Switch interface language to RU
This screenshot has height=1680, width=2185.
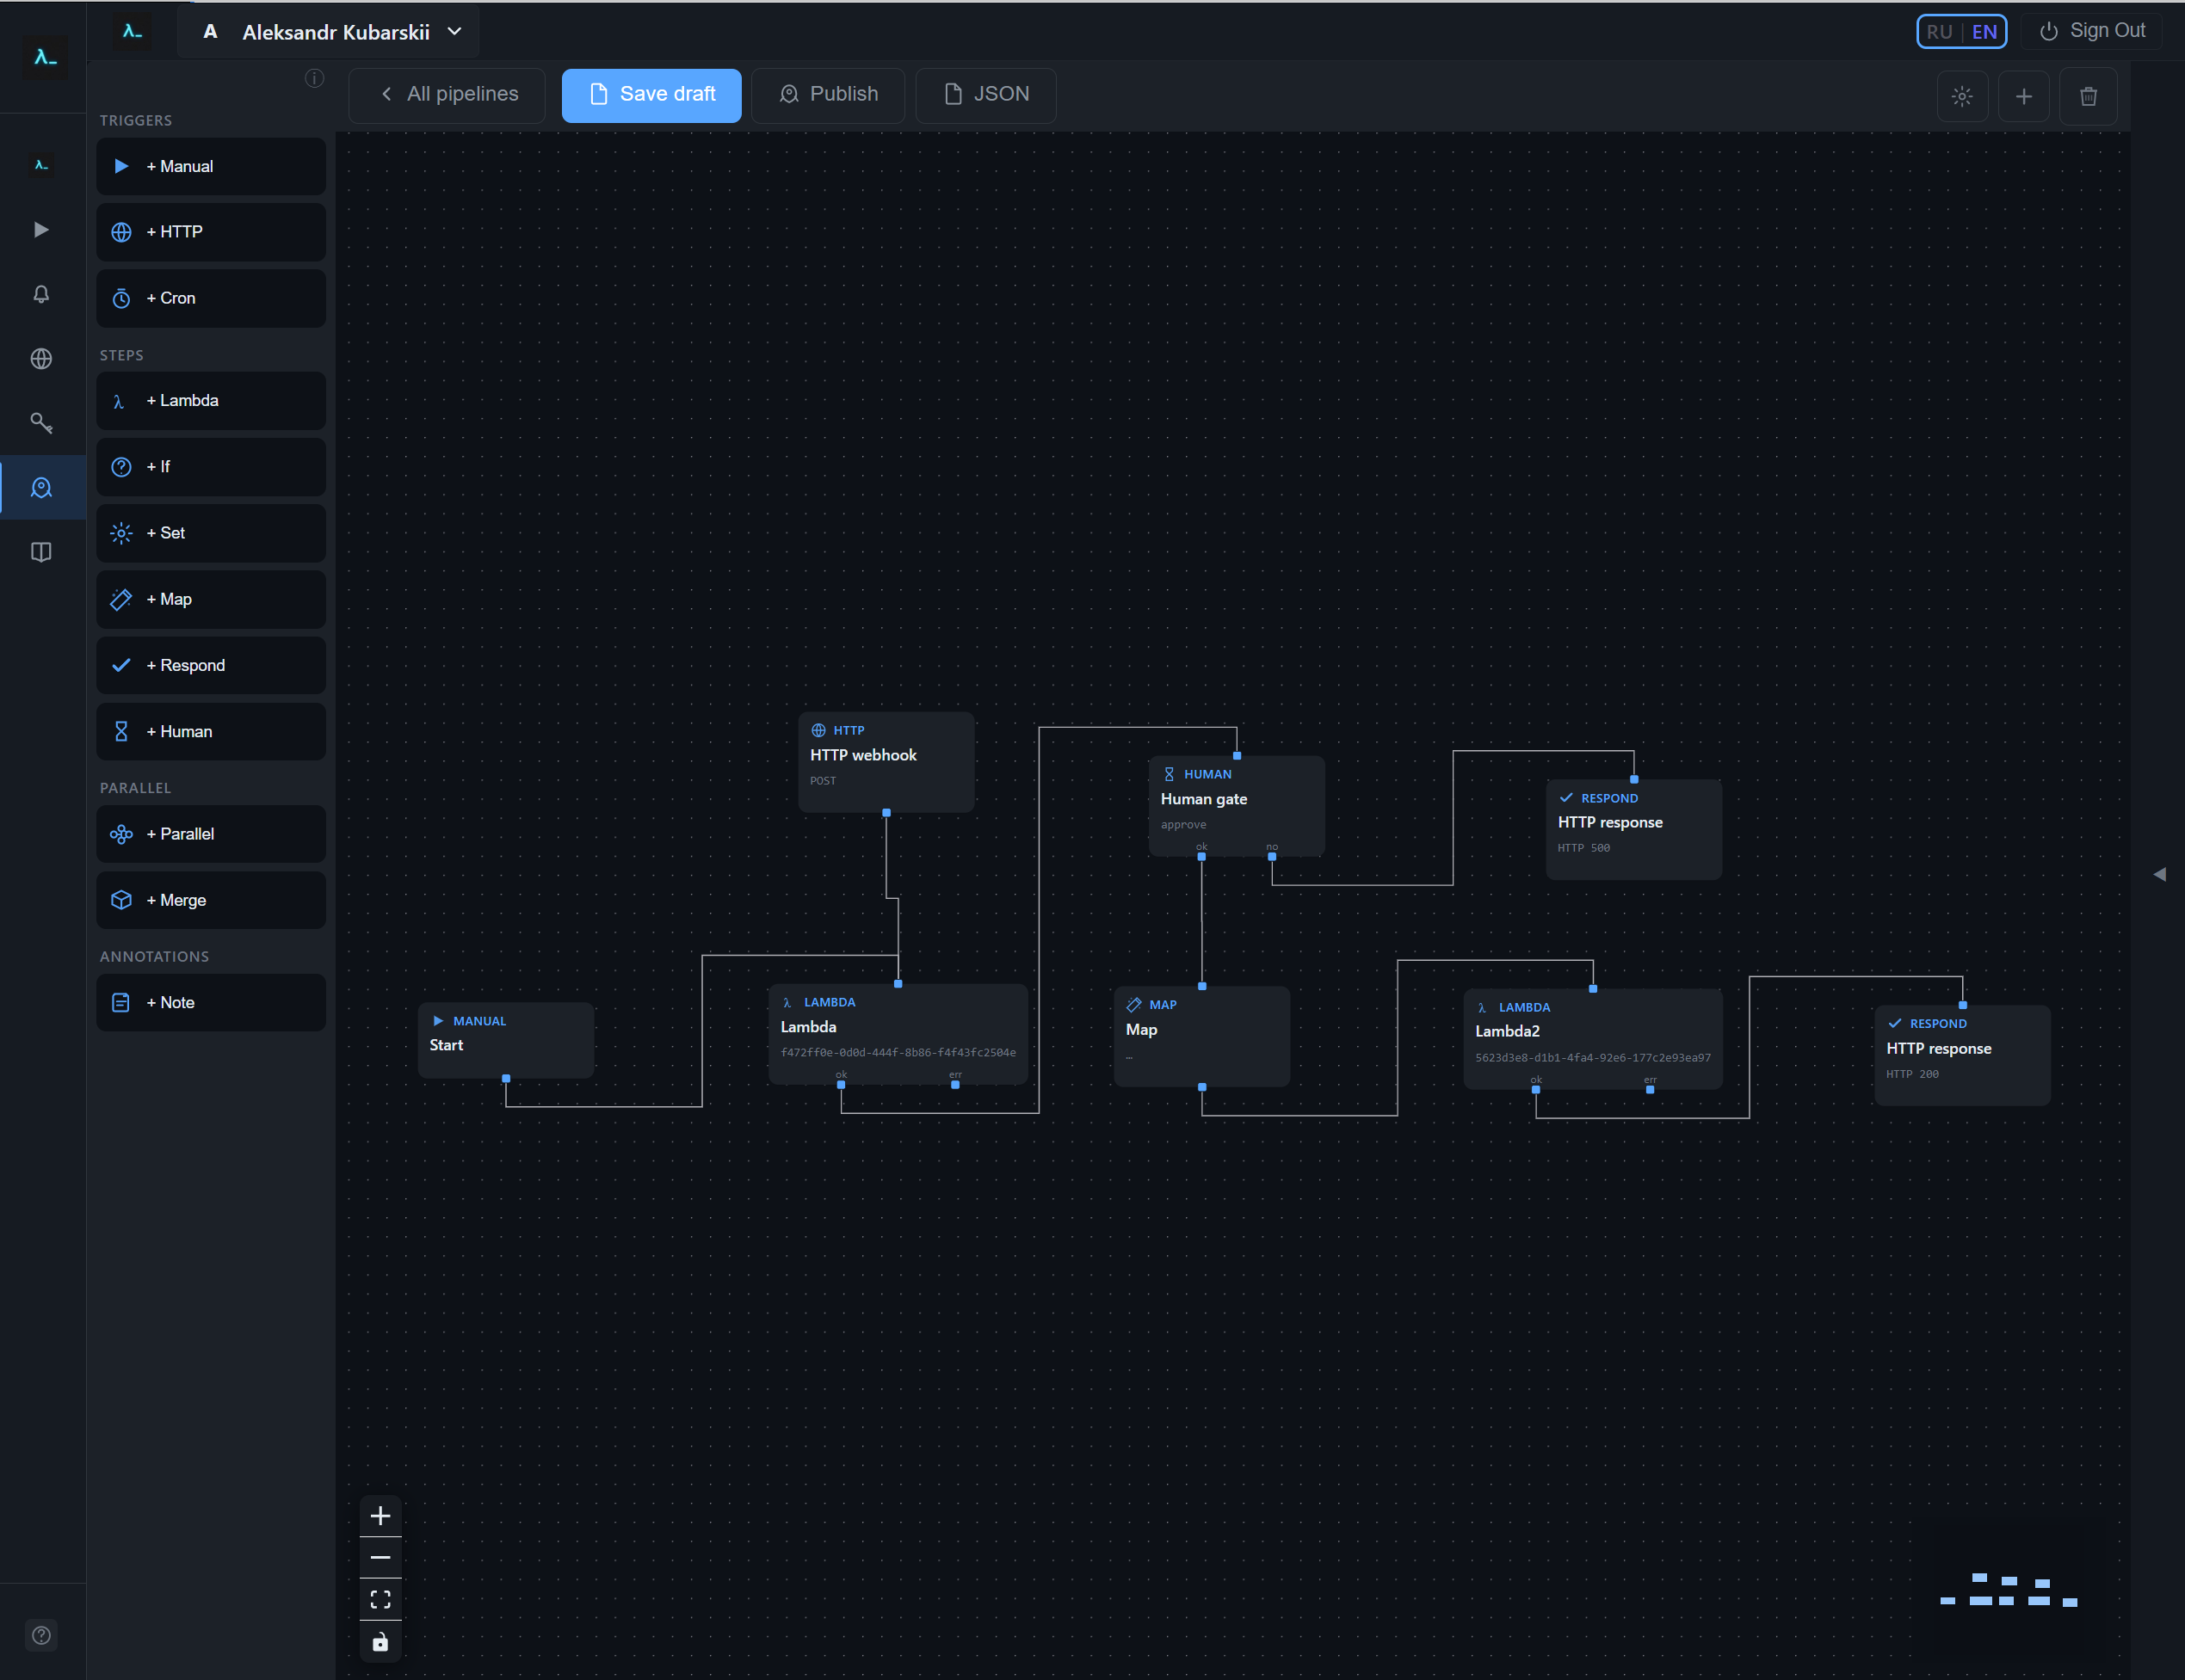[1939, 31]
